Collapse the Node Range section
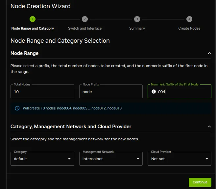 (x=209, y=53)
